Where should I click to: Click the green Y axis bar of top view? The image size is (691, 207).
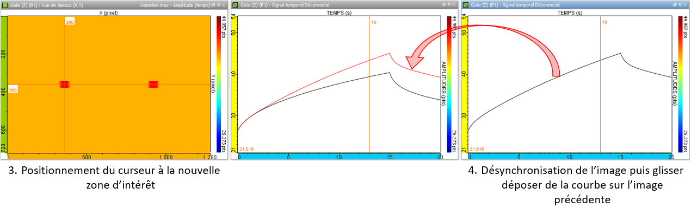coord(4,84)
